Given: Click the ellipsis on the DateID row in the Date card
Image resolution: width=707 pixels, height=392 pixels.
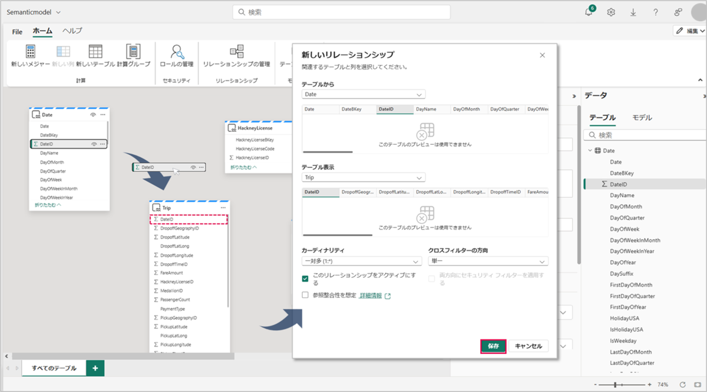Looking at the screenshot, I should [x=103, y=144].
